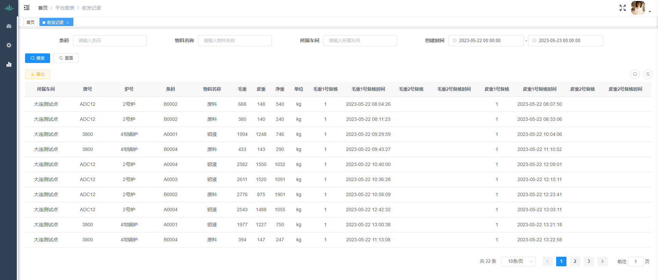
Task: Go to page 2
Action: pos(575,262)
